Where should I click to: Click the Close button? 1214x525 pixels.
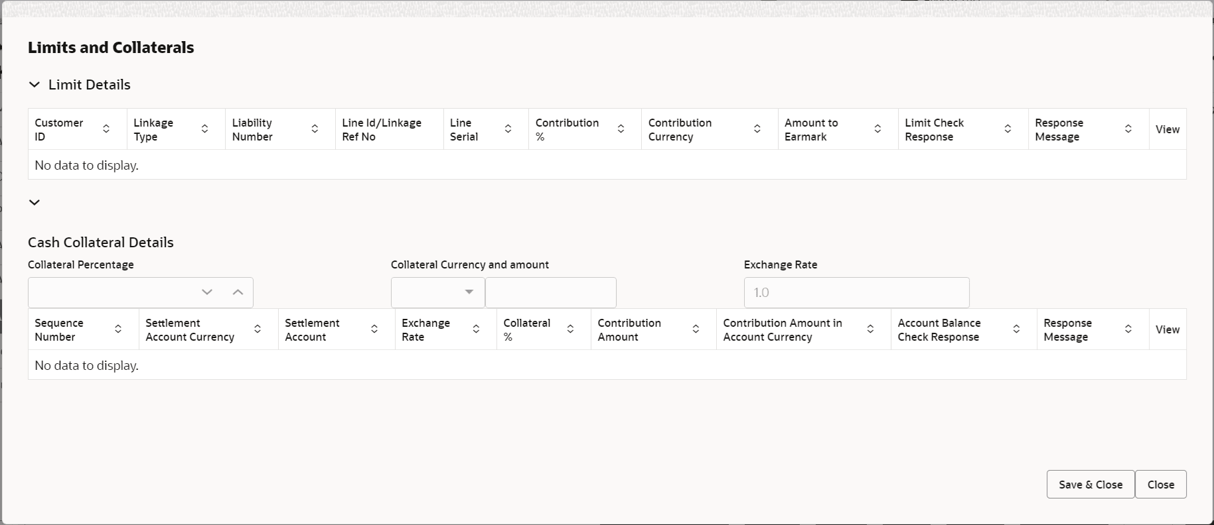(1161, 485)
